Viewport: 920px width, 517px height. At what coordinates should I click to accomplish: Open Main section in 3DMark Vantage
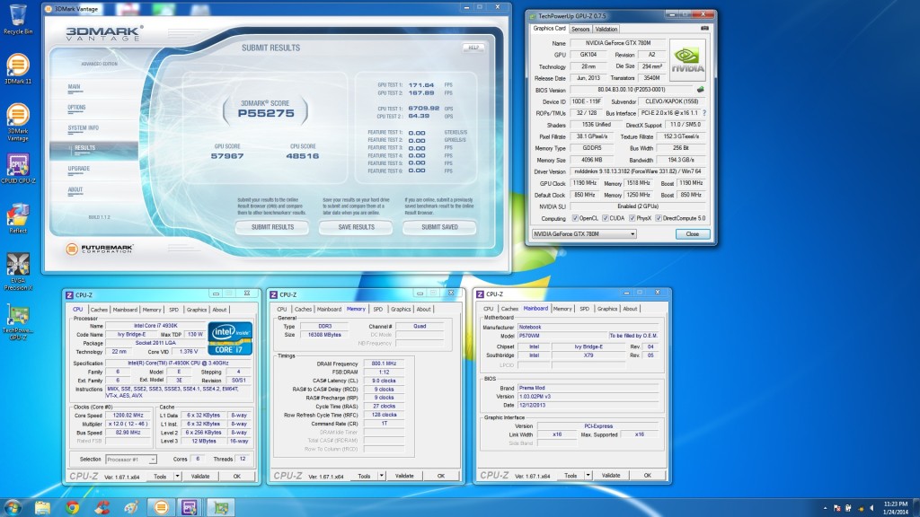pos(74,87)
